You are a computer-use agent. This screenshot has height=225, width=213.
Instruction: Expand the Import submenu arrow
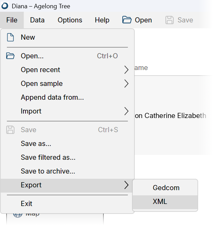click(126, 111)
